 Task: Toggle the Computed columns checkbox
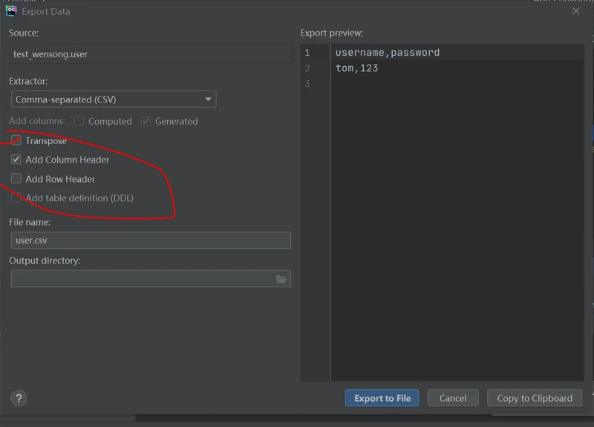[x=79, y=121]
